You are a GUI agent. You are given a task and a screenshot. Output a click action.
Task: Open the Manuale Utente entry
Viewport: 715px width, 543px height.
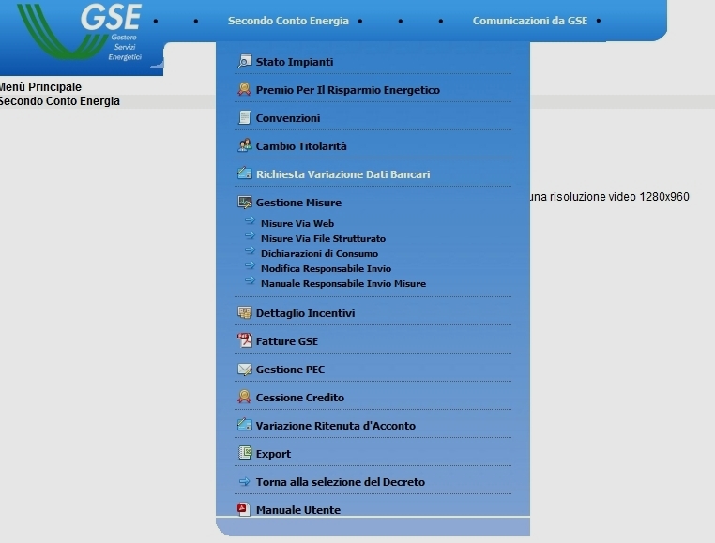(297, 510)
